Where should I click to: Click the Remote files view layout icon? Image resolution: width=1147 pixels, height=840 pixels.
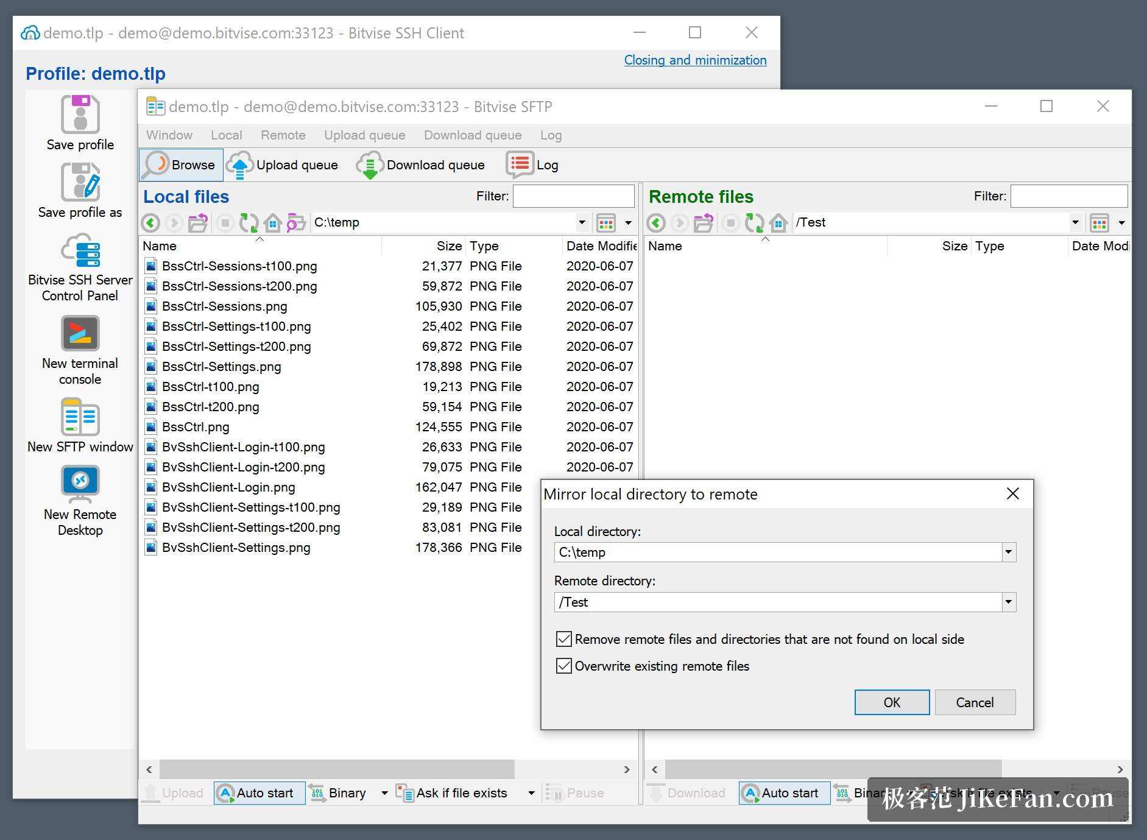[x=1099, y=223]
